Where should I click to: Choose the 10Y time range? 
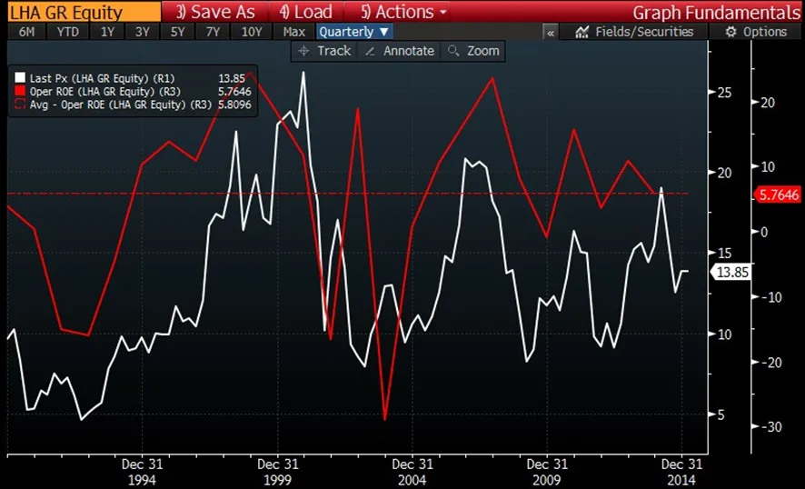click(251, 32)
